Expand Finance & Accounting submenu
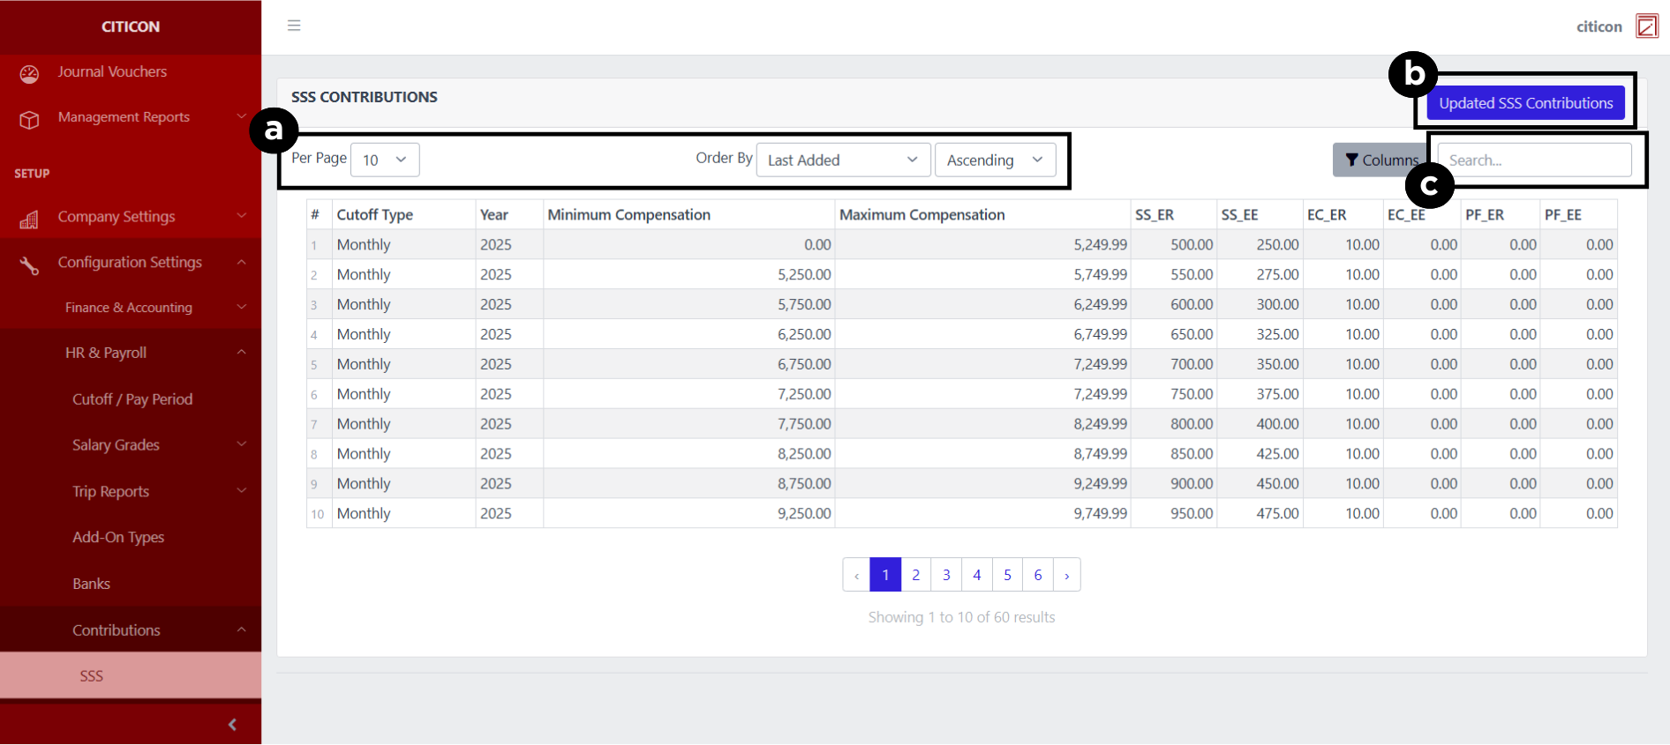Image resolution: width=1670 pixels, height=745 pixels. point(241,307)
